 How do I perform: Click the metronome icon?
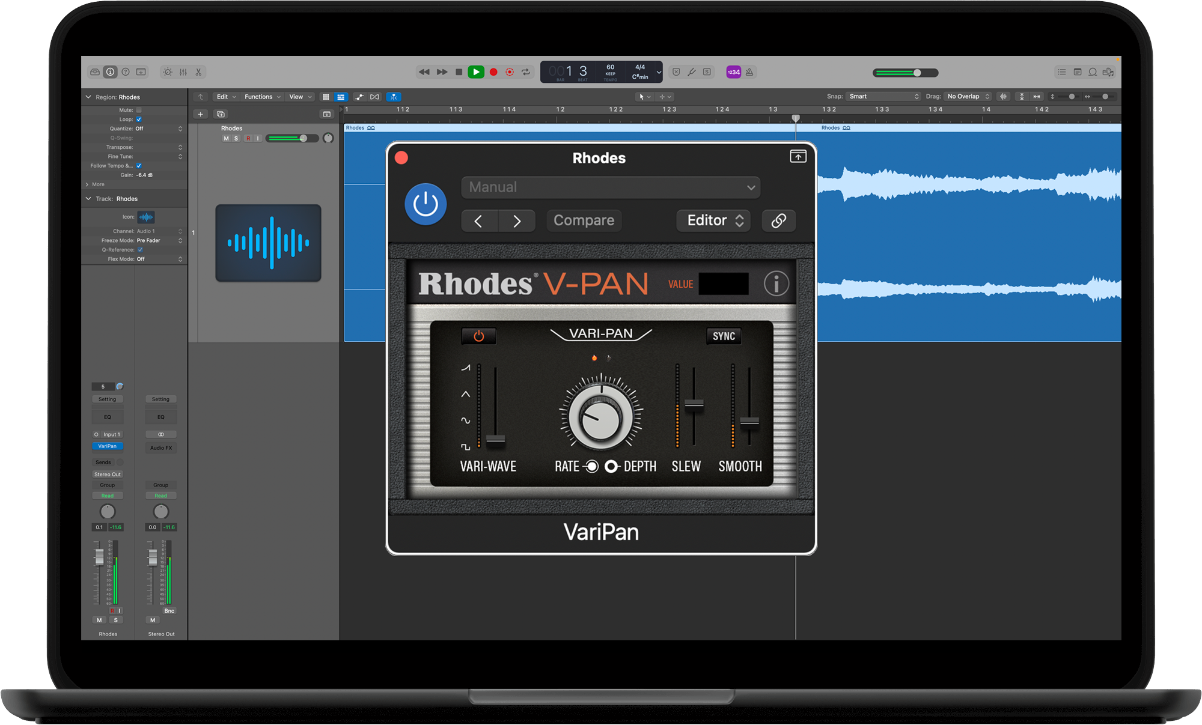click(749, 72)
